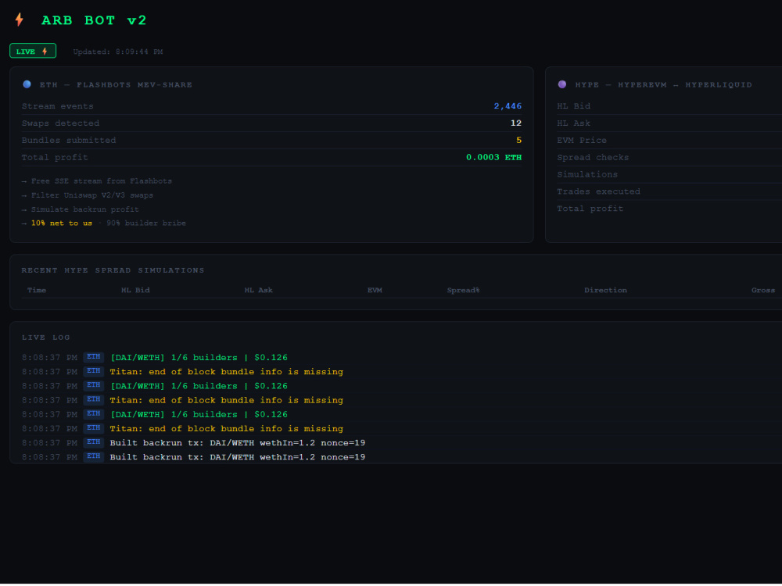This screenshot has height=586, width=782.
Task: Click the HL Ask column header
Action: (258, 291)
